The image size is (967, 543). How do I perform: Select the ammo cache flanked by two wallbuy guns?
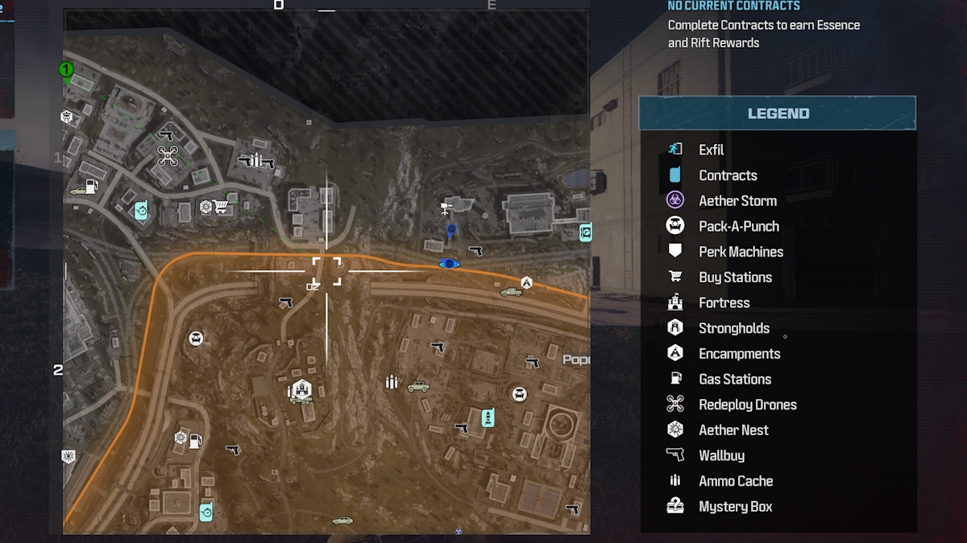(256, 160)
